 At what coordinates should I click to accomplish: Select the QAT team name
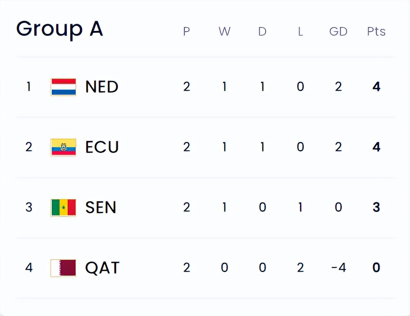[102, 268]
